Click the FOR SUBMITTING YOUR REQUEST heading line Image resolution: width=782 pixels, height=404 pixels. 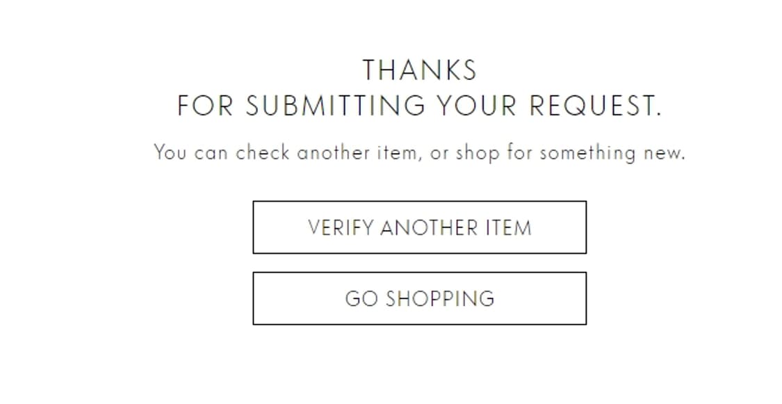point(419,106)
